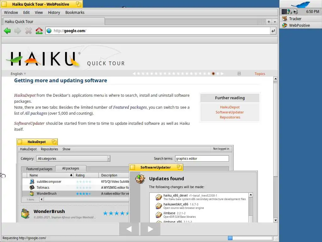Click the speaker volume tray icon
The width and height of the screenshot is (322, 242).
[x=295, y=12]
